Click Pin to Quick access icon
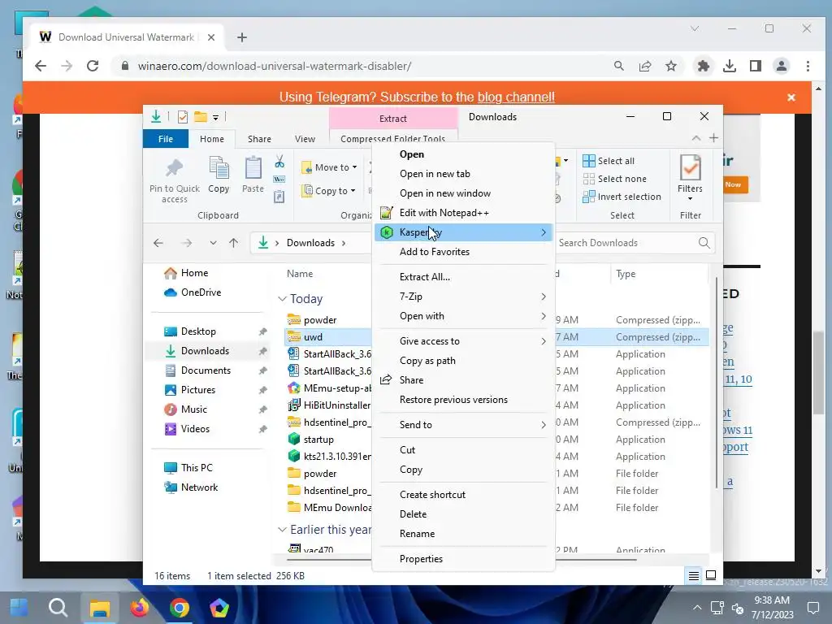Image resolution: width=832 pixels, height=624 pixels. [174, 168]
